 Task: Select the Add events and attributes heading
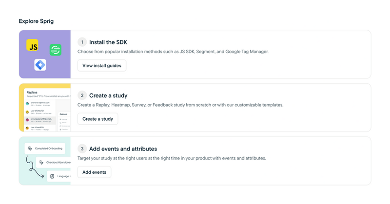[x=123, y=148]
